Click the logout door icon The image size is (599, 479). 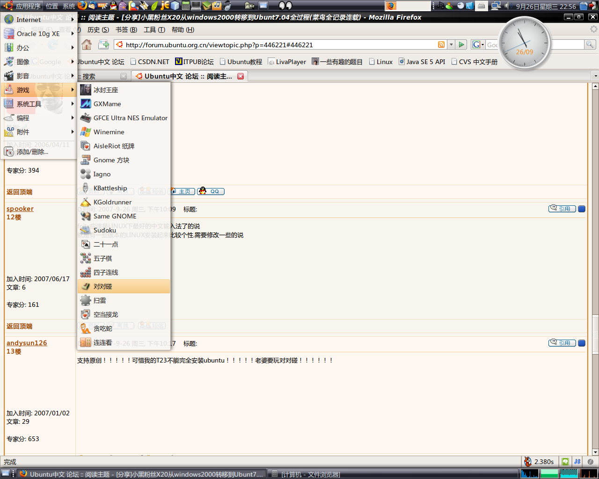[x=593, y=6]
